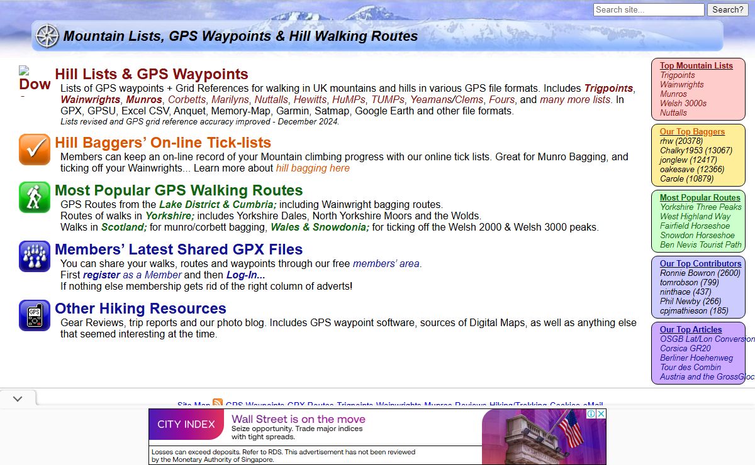Close the City Index advertisement
The width and height of the screenshot is (755, 465).
pos(601,414)
